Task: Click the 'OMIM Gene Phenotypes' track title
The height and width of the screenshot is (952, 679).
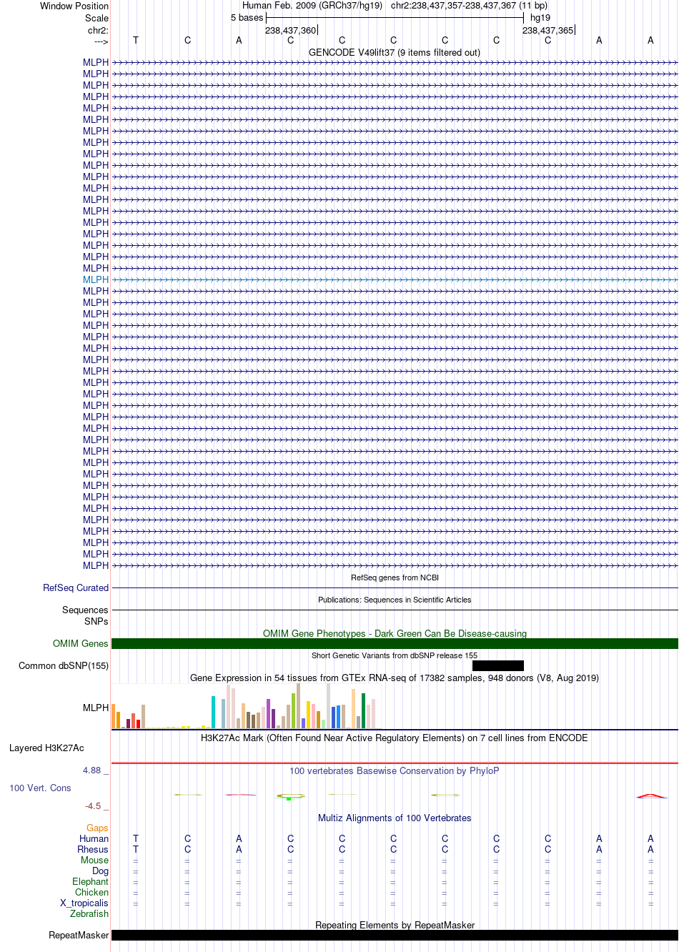Action: click(395, 634)
